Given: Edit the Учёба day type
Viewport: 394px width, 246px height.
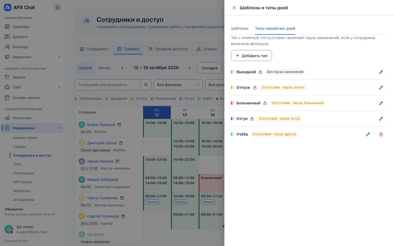Looking at the screenshot, I should [368, 134].
